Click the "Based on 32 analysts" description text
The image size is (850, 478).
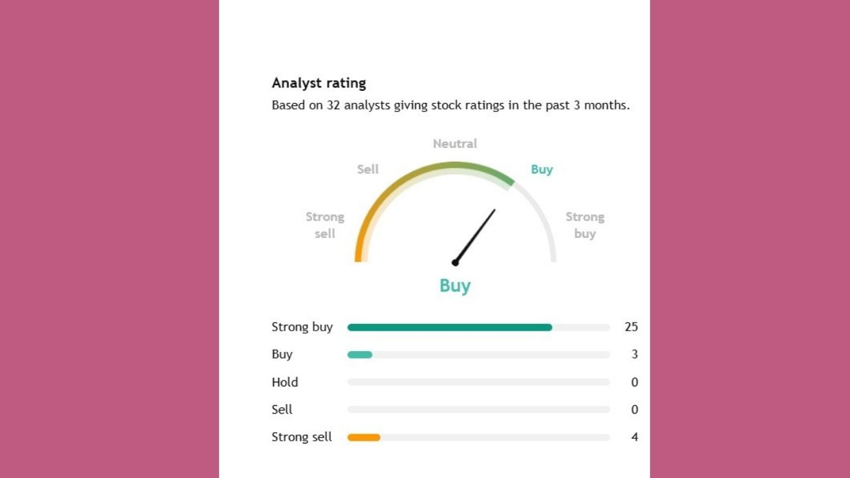450,105
